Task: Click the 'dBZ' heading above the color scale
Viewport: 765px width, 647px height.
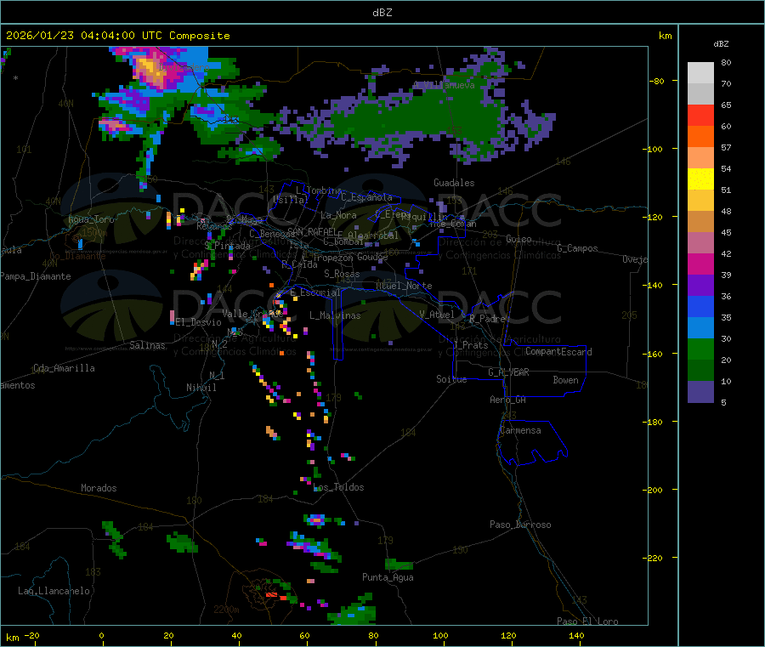Action: [x=721, y=44]
